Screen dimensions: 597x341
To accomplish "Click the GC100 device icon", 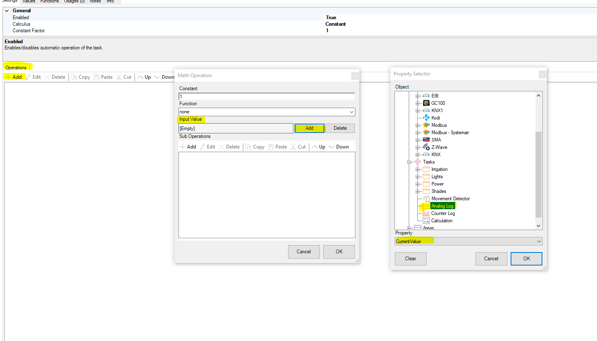I will (426, 103).
